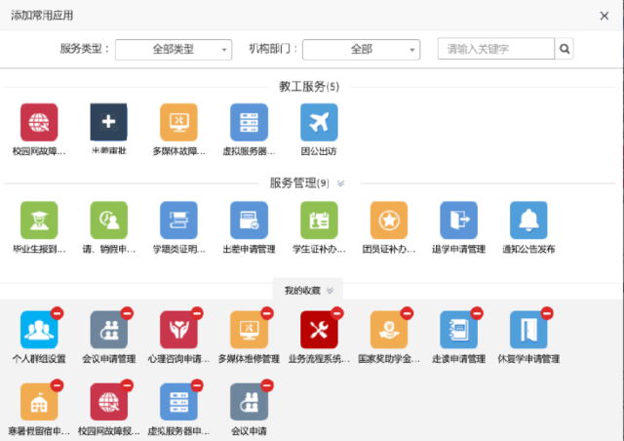Click the 出差审批 plus icon

click(x=108, y=122)
